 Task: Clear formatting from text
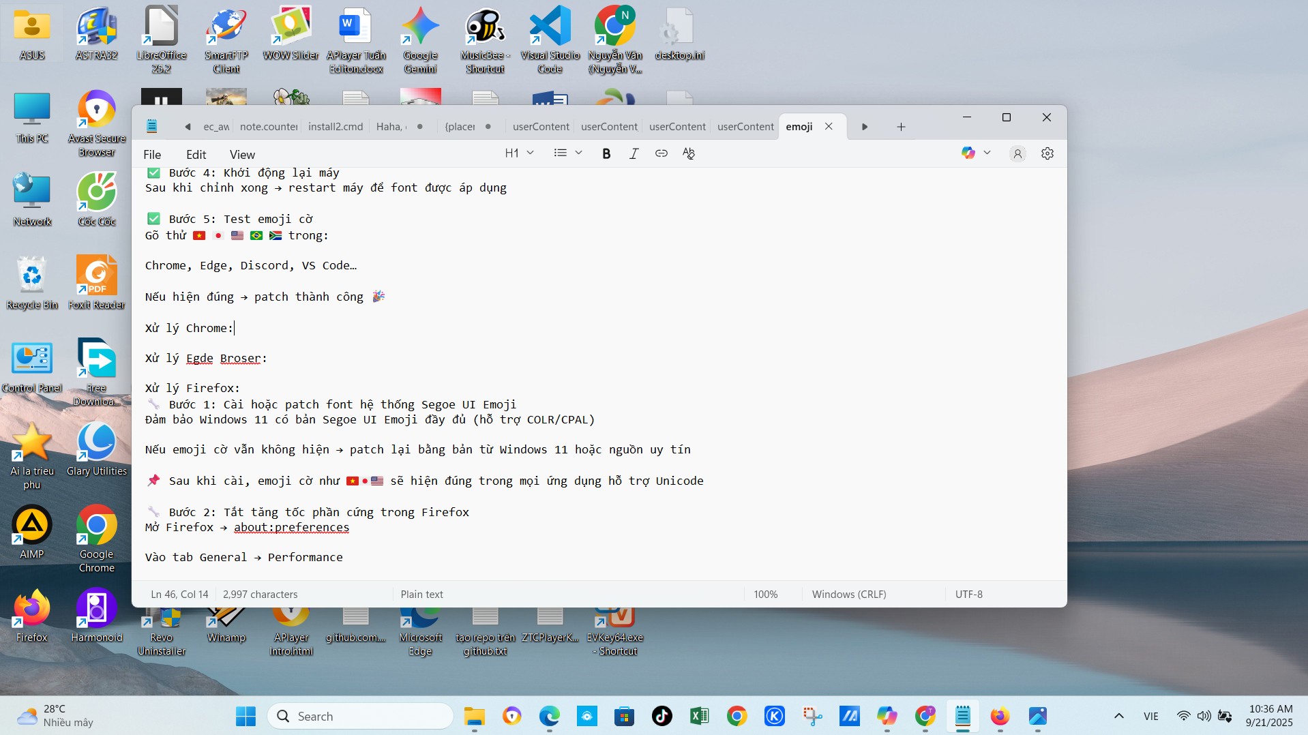(x=688, y=153)
